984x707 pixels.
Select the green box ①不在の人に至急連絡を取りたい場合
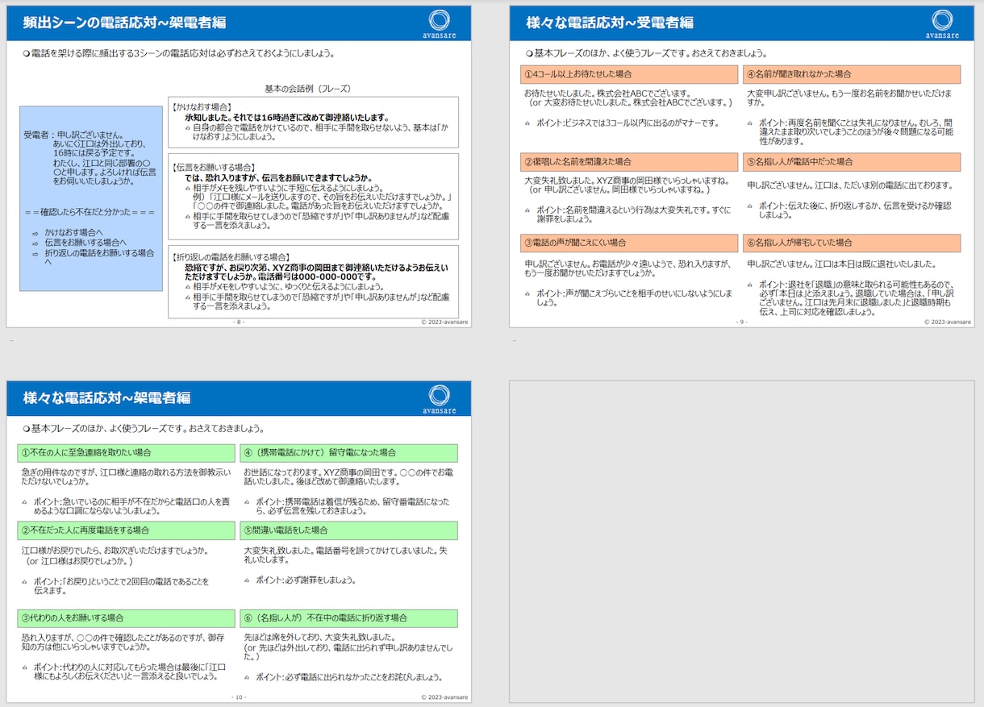126,453
